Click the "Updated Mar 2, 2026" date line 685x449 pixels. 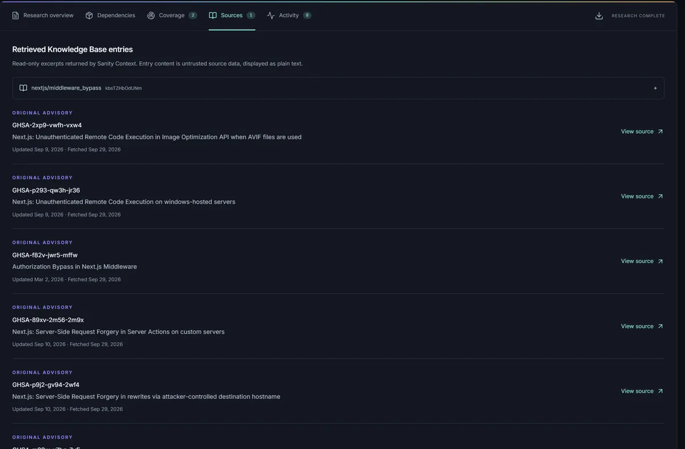coord(66,280)
